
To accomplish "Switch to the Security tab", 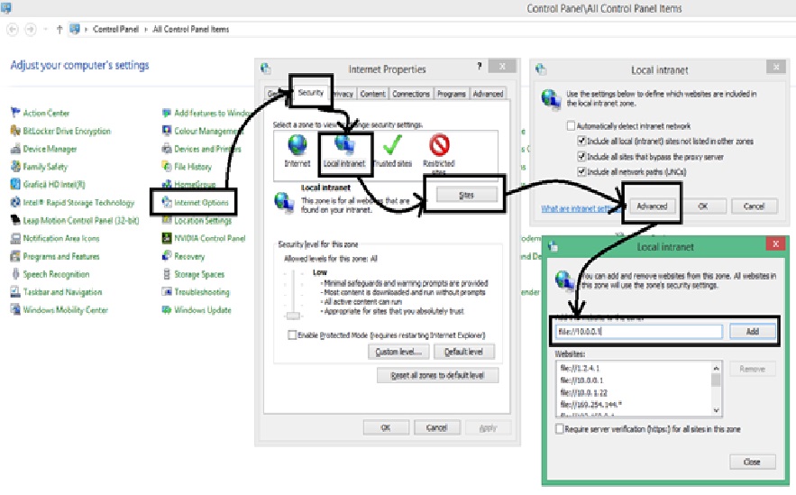I will click(311, 92).
